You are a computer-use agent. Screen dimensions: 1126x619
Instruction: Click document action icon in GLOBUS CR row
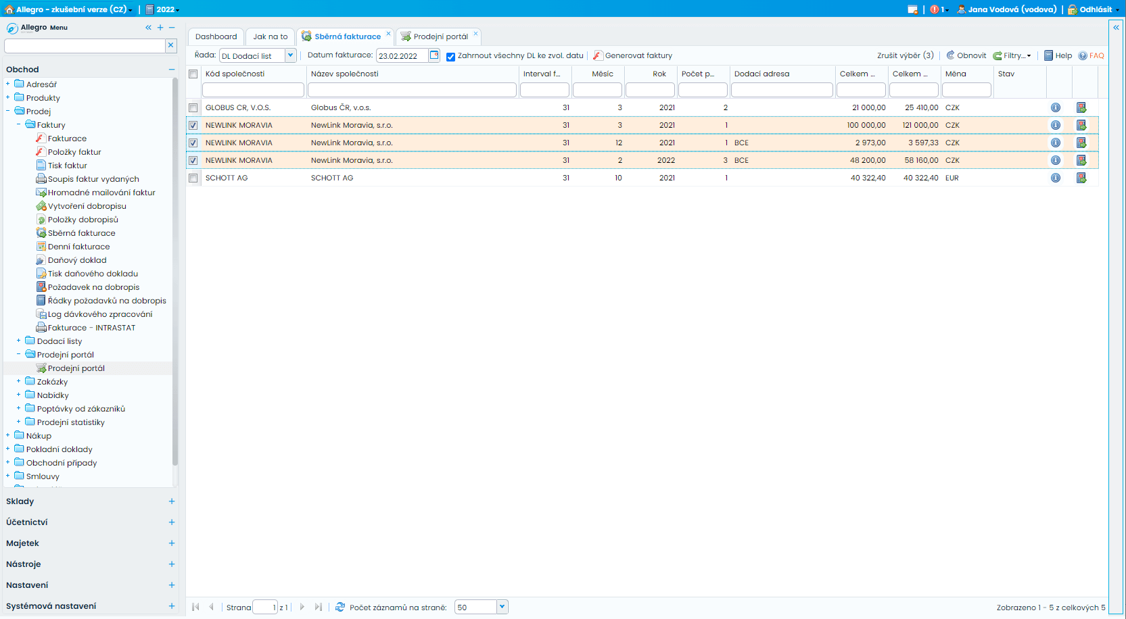(x=1081, y=107)
